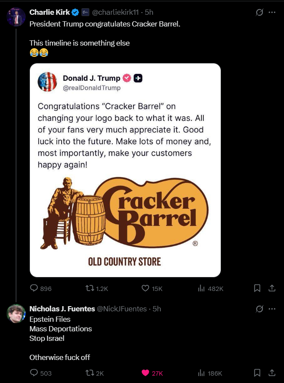Screen dimensions: 284x383
Task: Open more options menu on Charlie Kirk's post
Action: 272,13
